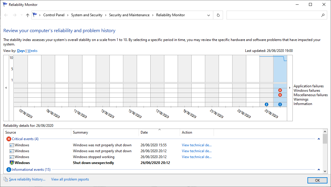
Task: Open Security and Maintenance breadcrumb
Action: (x=129, y=15)
